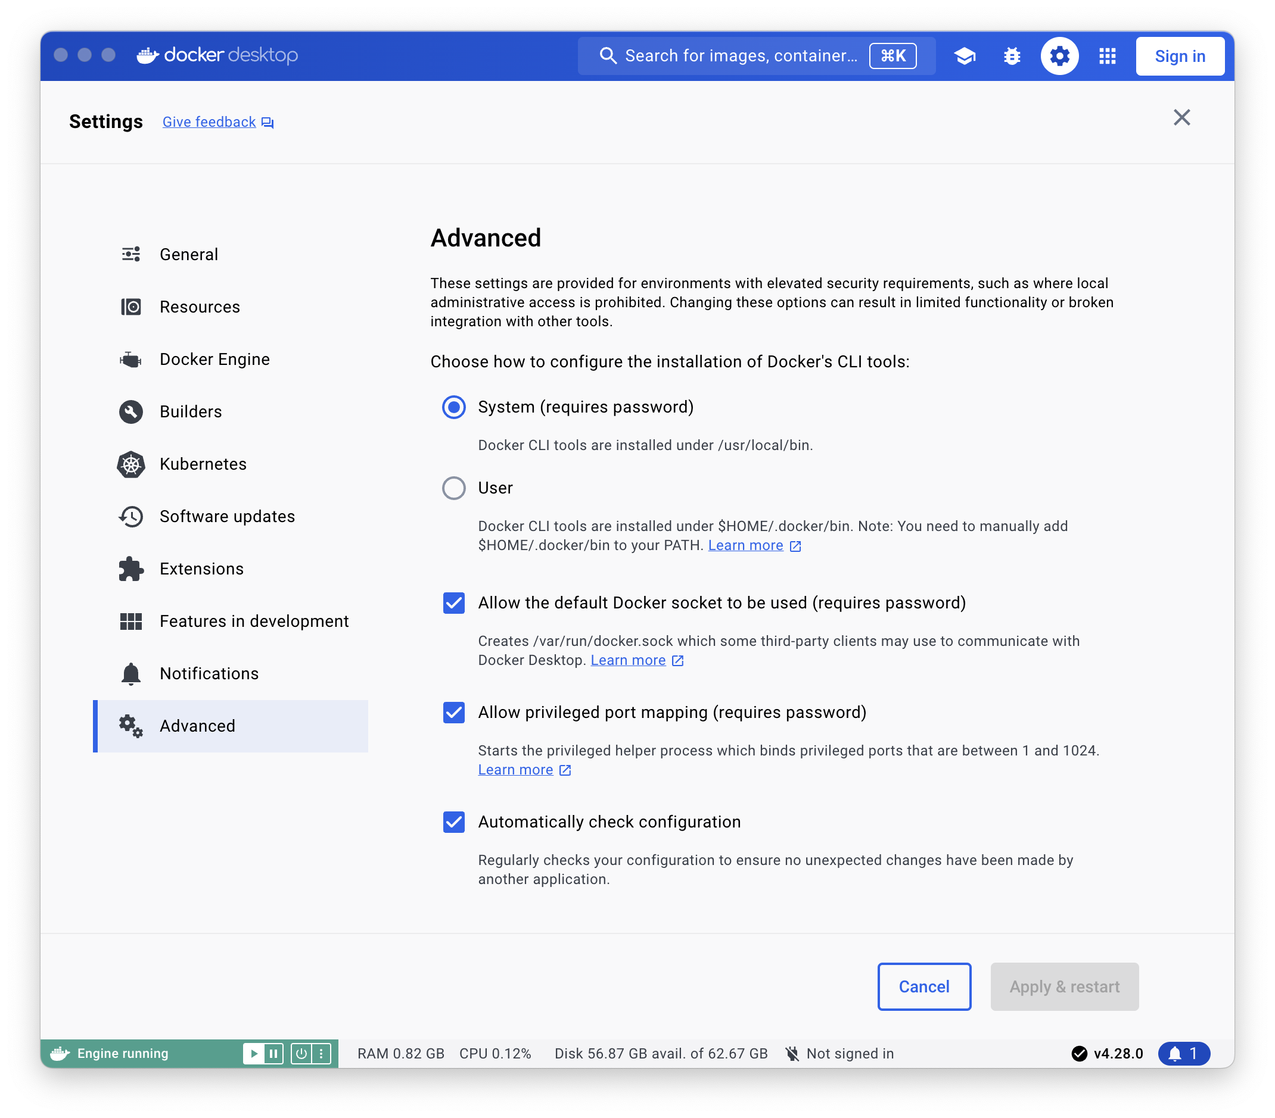
Task: Click the Docker whale logo in title bar
Action: point(148,55)
